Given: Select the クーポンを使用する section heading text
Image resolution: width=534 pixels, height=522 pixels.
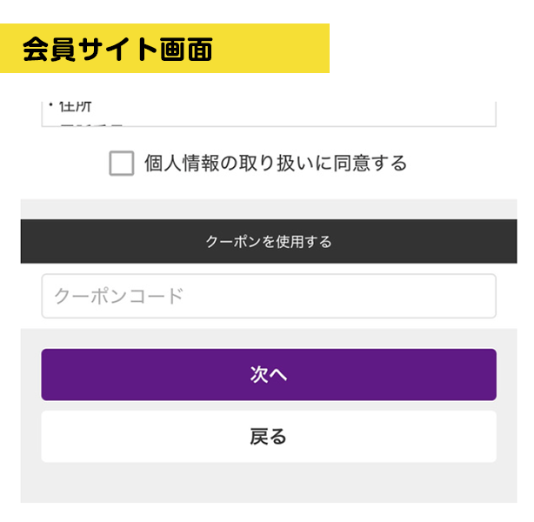Looking at the screenshot, I should pyautogui.click(x=268, y=241).
